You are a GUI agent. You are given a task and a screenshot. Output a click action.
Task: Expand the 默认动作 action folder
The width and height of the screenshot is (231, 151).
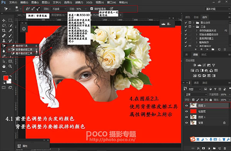tap(194, 23)
